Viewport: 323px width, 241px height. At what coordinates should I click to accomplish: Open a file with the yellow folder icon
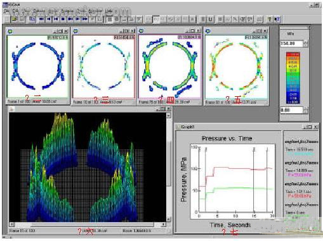coord(15,19)
